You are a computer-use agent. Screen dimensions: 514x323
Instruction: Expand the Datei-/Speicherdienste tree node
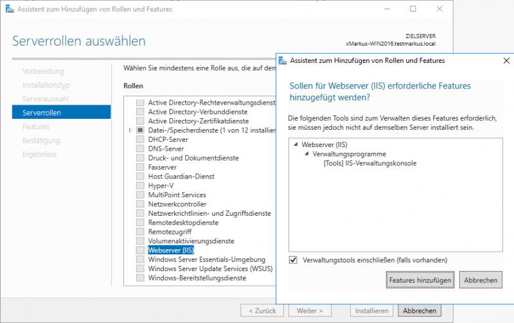131,130
